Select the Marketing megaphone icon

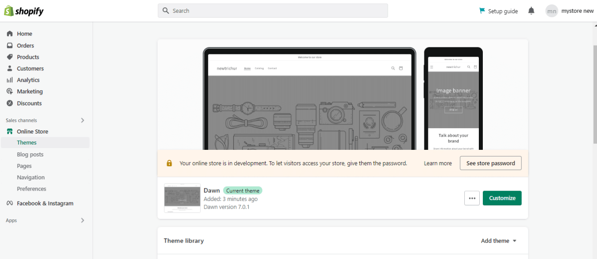click(10, 91)
